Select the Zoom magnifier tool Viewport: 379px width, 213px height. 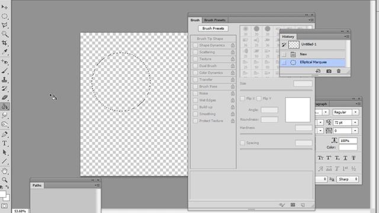click(x=4, y=180)
